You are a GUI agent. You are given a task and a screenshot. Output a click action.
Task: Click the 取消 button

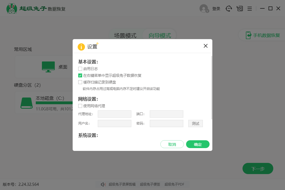172,144
